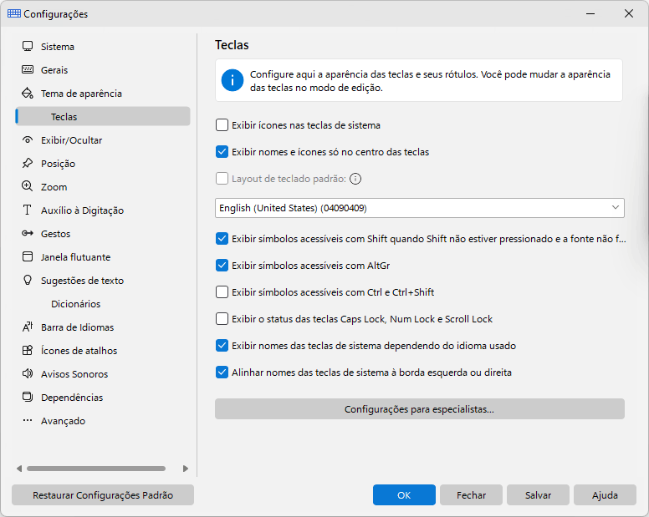Click the Avisos Sonoros speaker icon

tap(28, 373)
